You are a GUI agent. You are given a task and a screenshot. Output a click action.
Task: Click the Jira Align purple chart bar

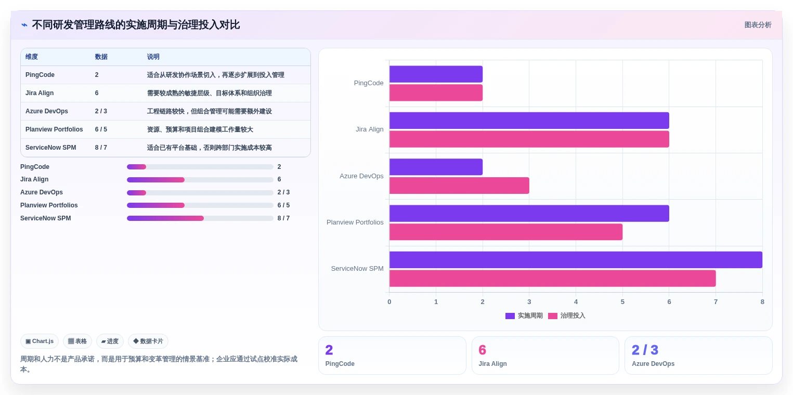(x=529, y=121)
